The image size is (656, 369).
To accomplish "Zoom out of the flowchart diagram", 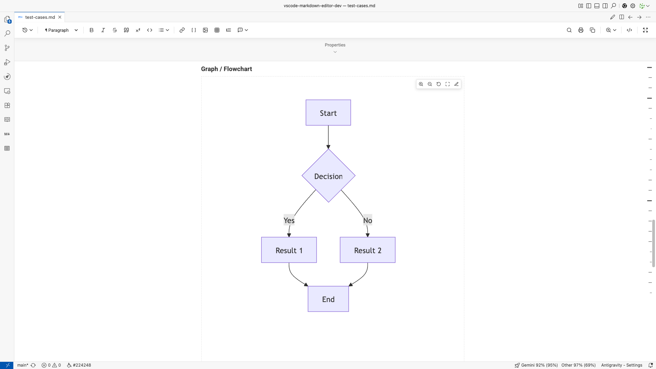I will 430,84.
